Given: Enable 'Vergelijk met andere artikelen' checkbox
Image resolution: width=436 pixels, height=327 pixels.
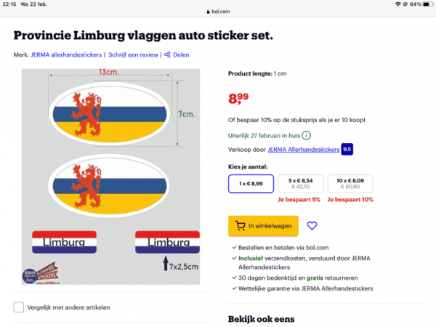Looking at the screenshot, I should coord(19,307).
